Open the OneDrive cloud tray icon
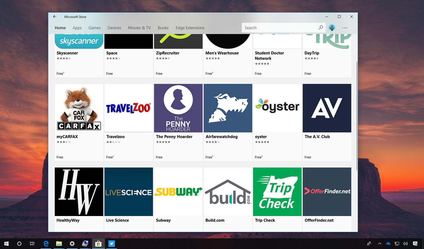Image resolution: width=424 pixels, height=249 pixels. pos(388,244)
